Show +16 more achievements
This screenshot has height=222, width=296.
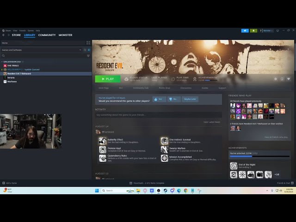[277, 174]
